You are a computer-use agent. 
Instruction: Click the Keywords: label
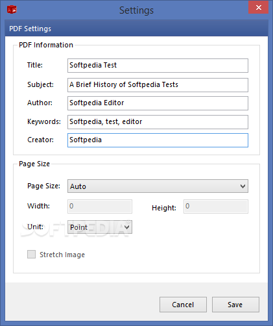[x=44, y=121]
